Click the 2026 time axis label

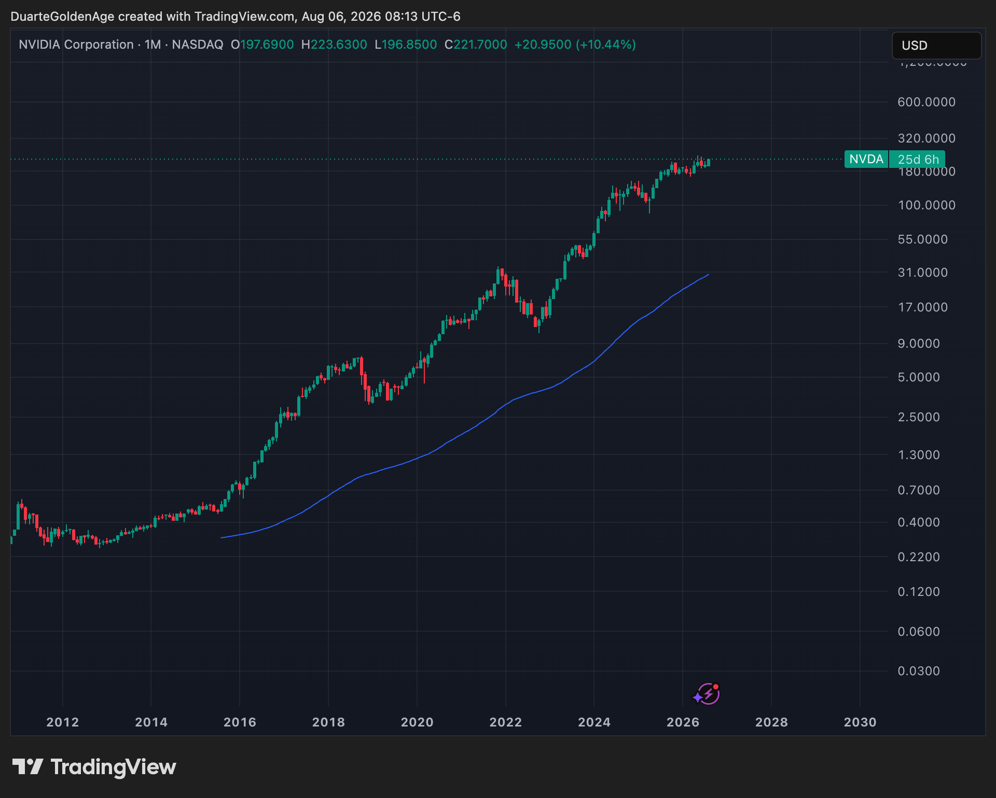[683, 722]
